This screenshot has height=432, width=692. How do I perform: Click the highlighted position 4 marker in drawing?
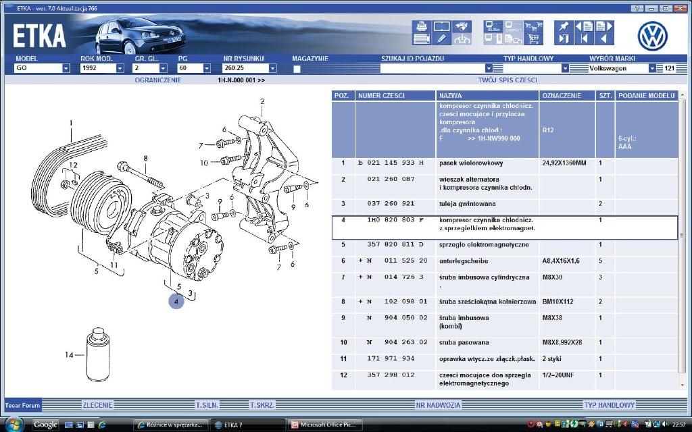click(x=176, y=302)
